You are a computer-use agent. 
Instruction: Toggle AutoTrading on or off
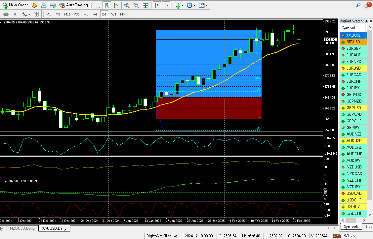[x=73, y=5]
